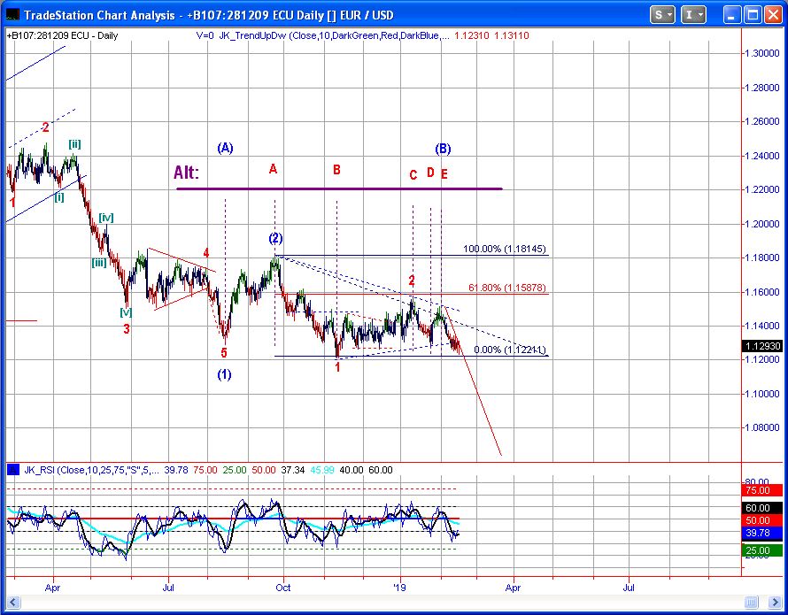This screenshot has width=788, height=615.
Task: Click the purple 'Alt:' annotation
Action: (187, 173)
